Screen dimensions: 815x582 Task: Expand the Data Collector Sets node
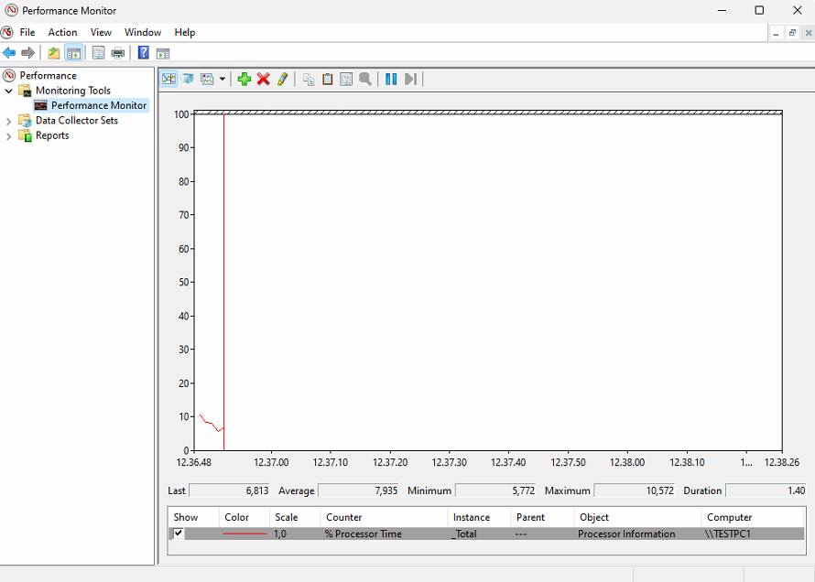coord(9,121)
